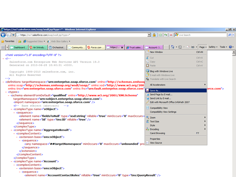
Task: Click the Home toolbar icon
Action: click(173, 47)
